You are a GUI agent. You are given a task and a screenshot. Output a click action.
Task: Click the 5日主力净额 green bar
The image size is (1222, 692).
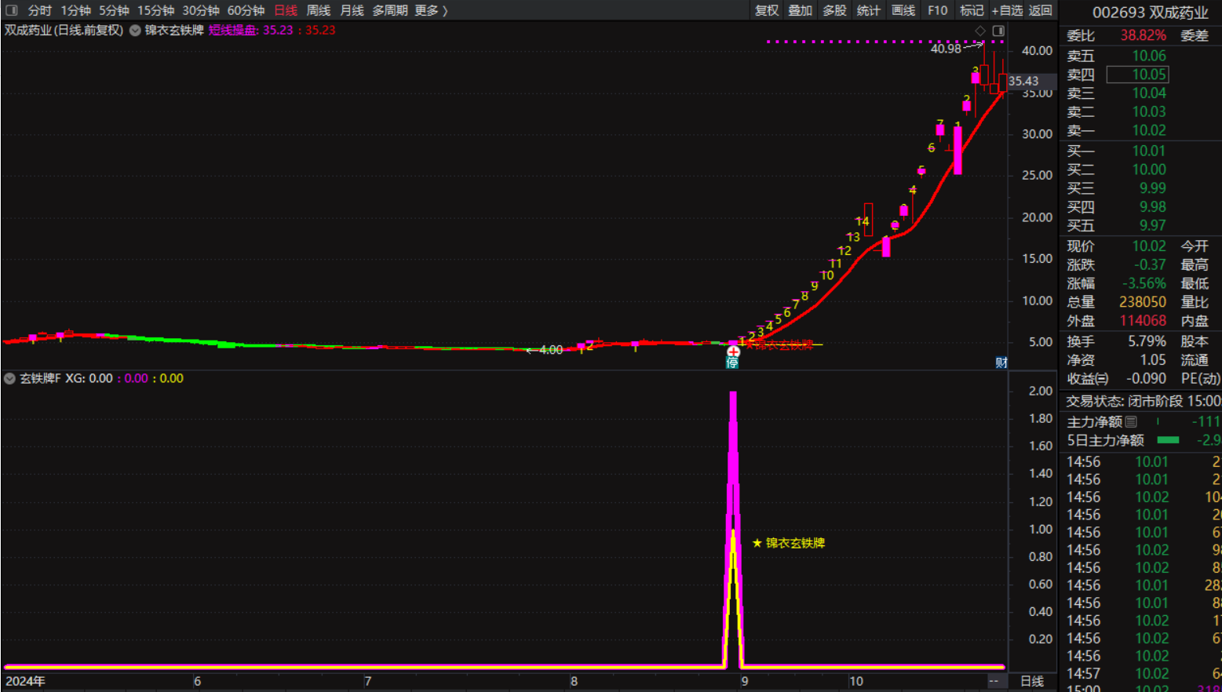(1168, 440)
